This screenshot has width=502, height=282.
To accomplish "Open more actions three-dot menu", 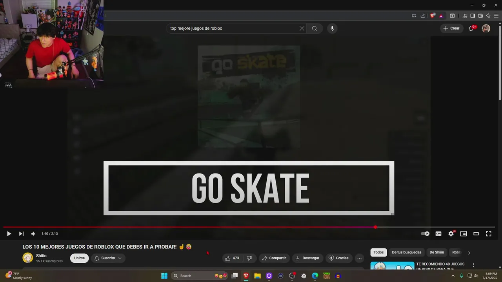I will point(359,258).
